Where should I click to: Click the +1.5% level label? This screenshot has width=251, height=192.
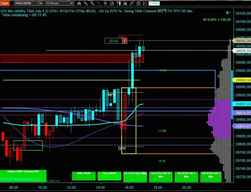[162, 71]
